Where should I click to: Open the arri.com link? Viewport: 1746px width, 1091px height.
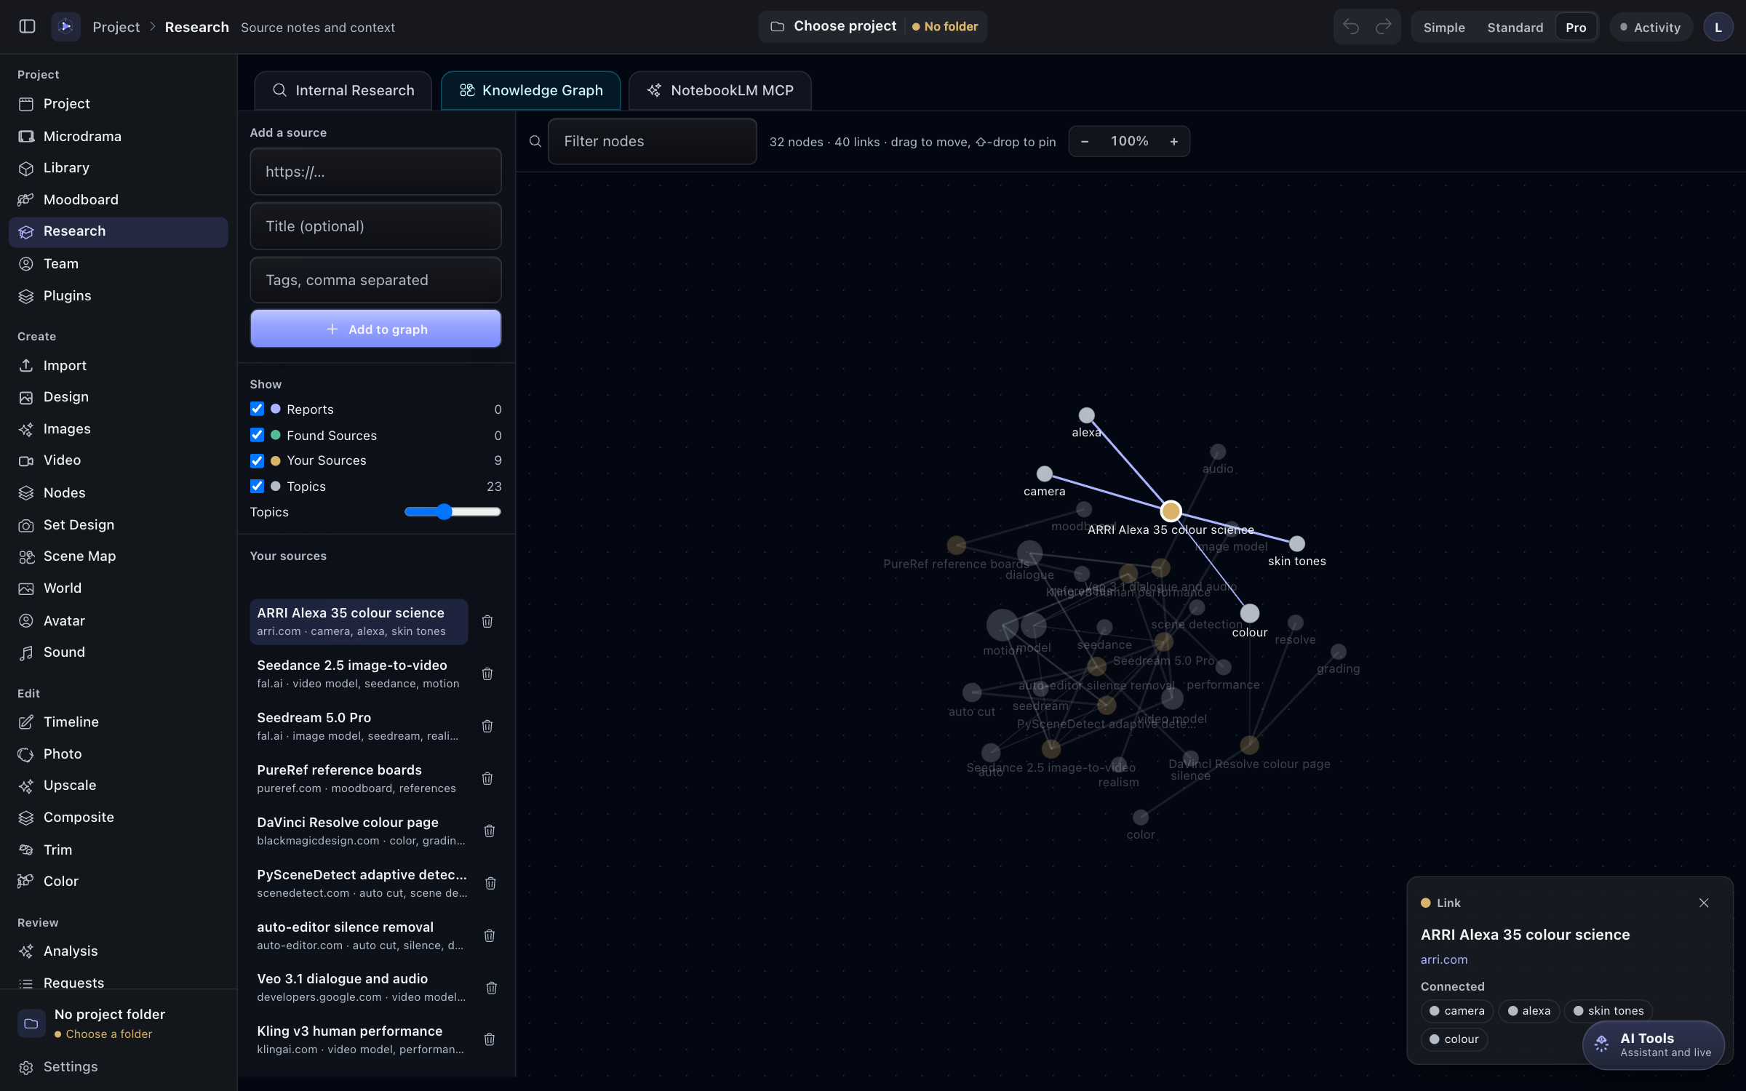tap(1443, 959)
